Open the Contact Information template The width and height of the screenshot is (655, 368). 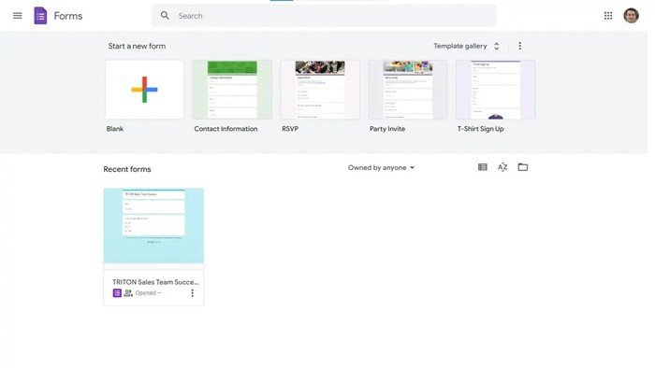pos(232,90)
